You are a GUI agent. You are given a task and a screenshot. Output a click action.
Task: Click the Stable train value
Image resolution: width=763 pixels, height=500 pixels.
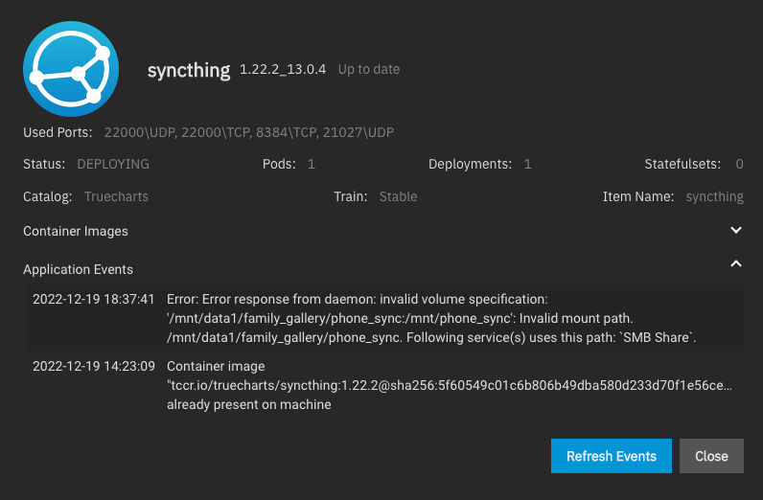(x=398, y=196)
